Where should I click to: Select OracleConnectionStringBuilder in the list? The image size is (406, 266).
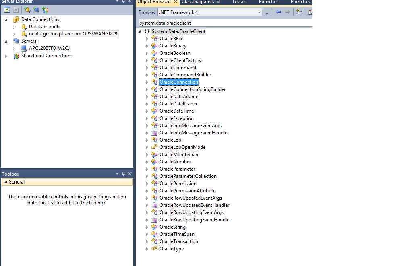coord(193,89)
